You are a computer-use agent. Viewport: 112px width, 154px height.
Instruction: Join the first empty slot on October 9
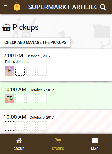pos(10,126)
